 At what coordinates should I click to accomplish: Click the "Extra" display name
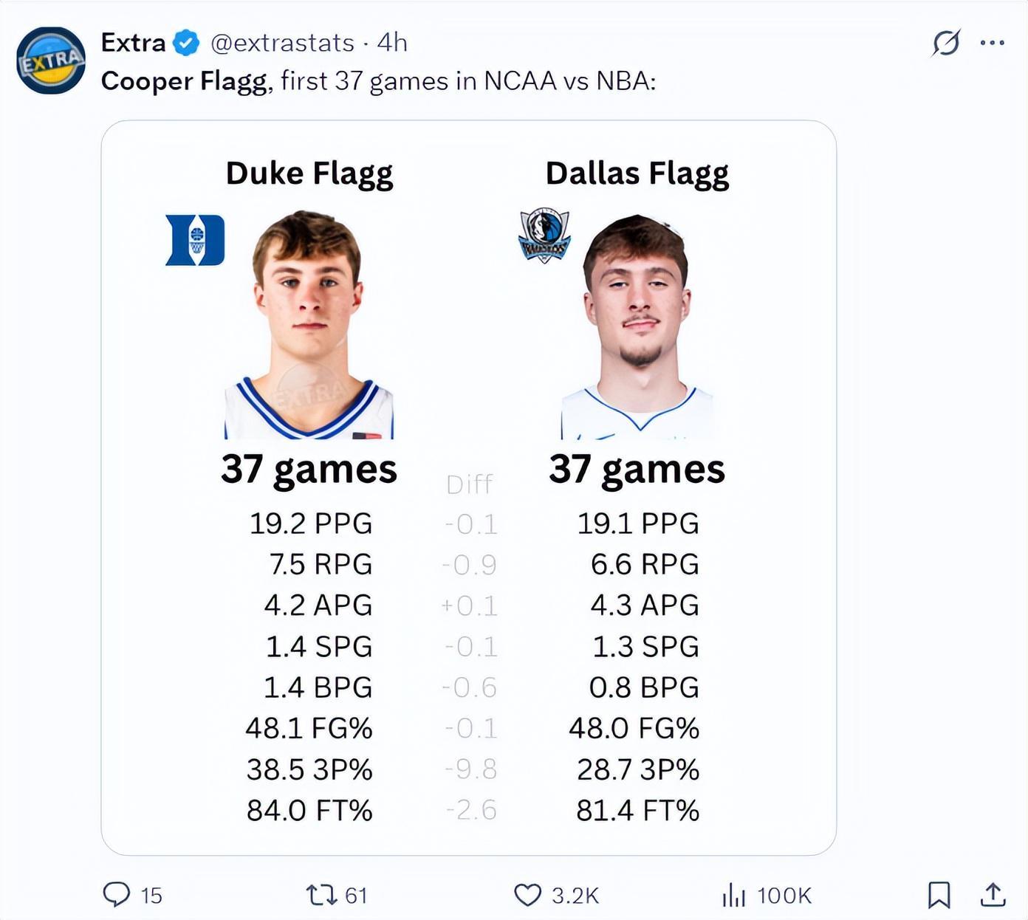[133, 43]
